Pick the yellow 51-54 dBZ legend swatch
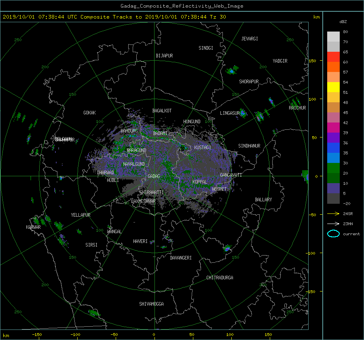Viewport: 364px width, 340px height. pyautogui.click(x=333, y=87)
